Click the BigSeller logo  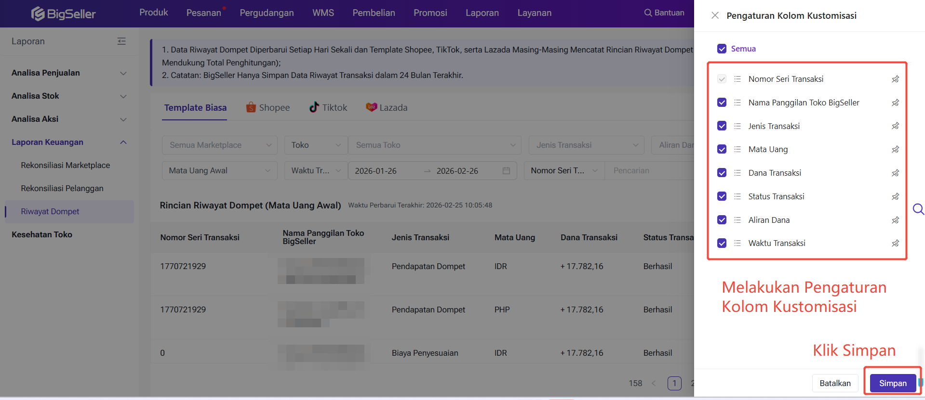(x=64, y=13)
